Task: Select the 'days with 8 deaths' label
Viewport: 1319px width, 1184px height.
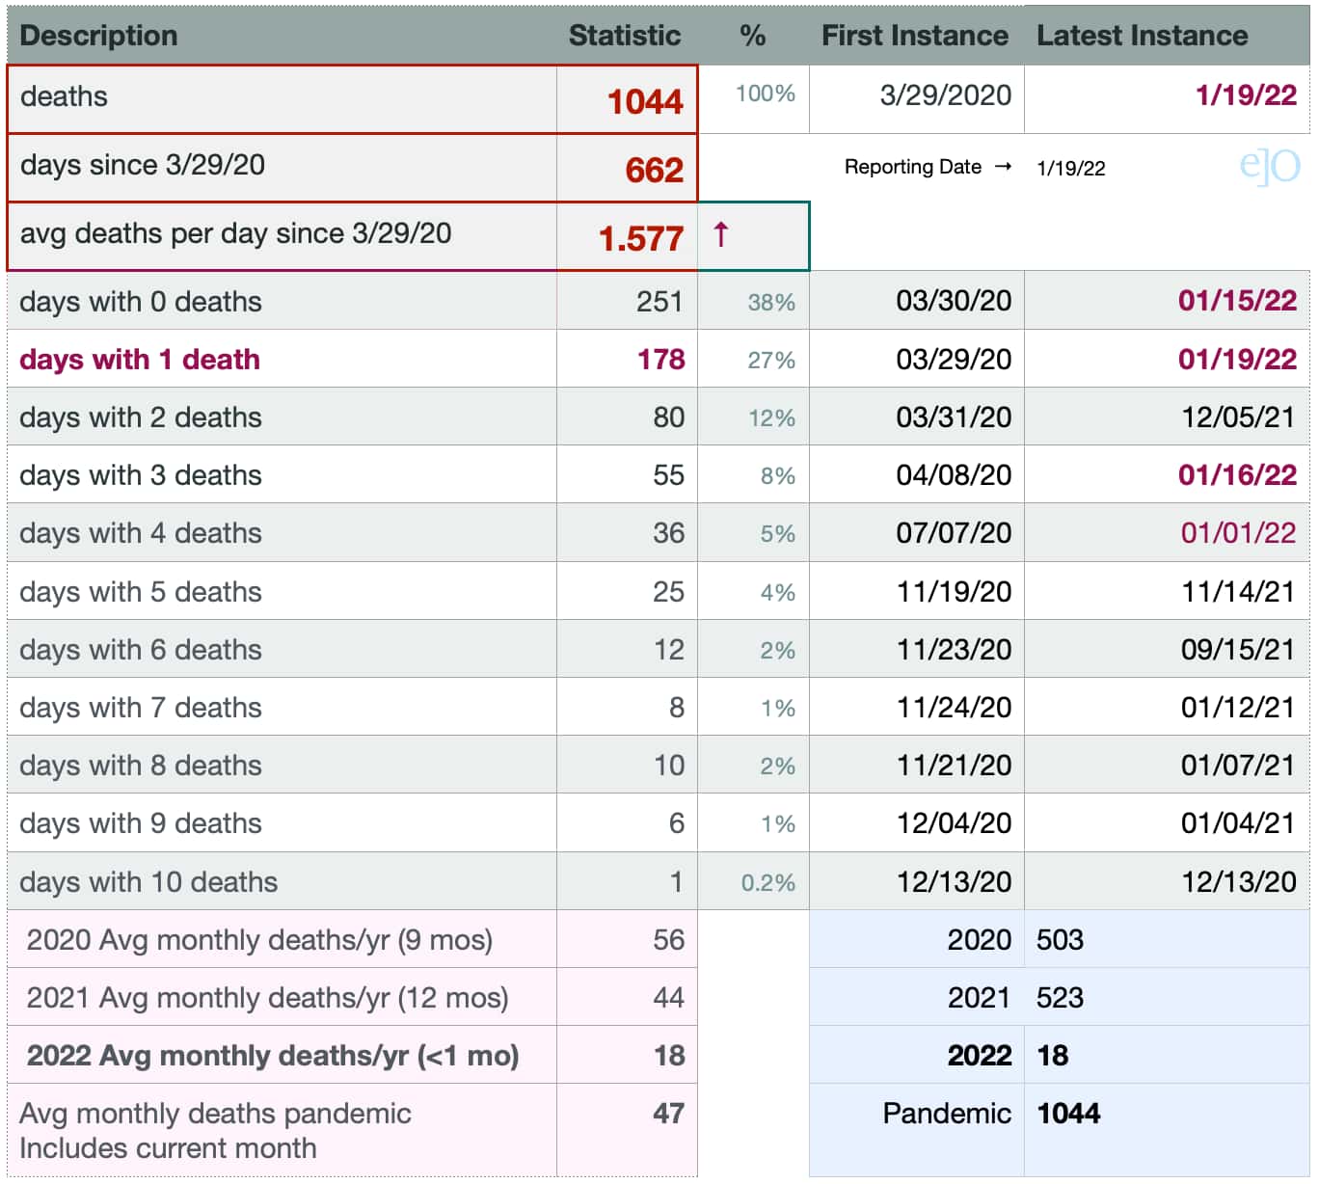Action: tap(141, 766)
